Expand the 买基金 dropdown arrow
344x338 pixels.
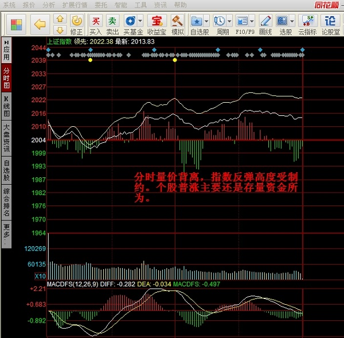(x=140, y=21)
